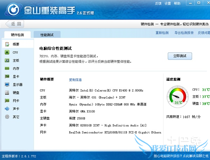Click the 电脑综合性能测试 heading

pos(55,48)
